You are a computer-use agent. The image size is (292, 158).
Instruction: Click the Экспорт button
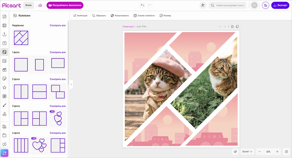pos(280,5)
